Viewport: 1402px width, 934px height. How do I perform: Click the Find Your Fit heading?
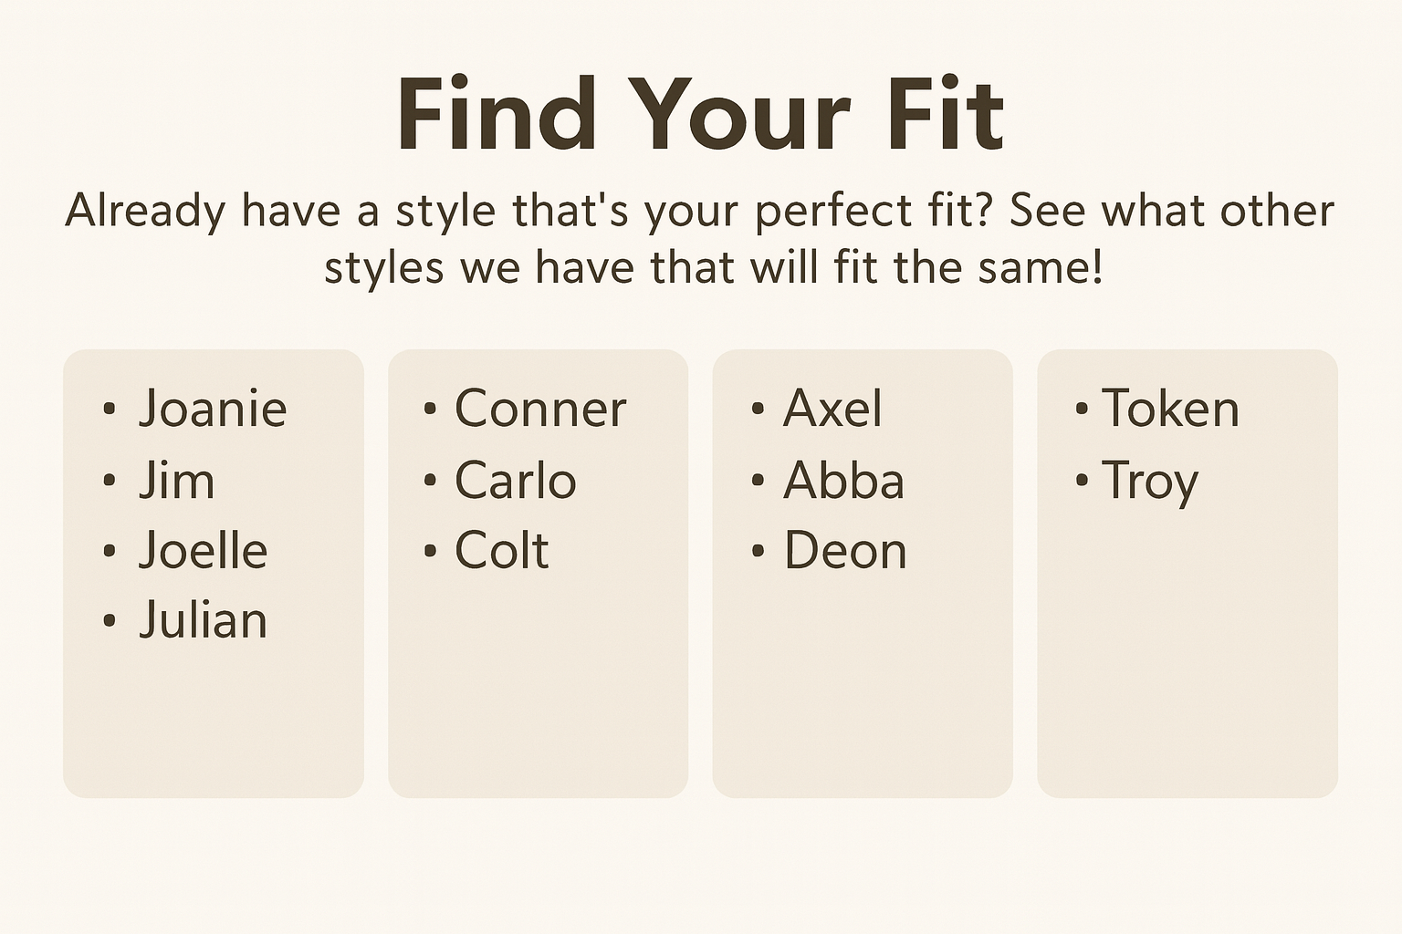pyautogui.click(x=701, y=115)
